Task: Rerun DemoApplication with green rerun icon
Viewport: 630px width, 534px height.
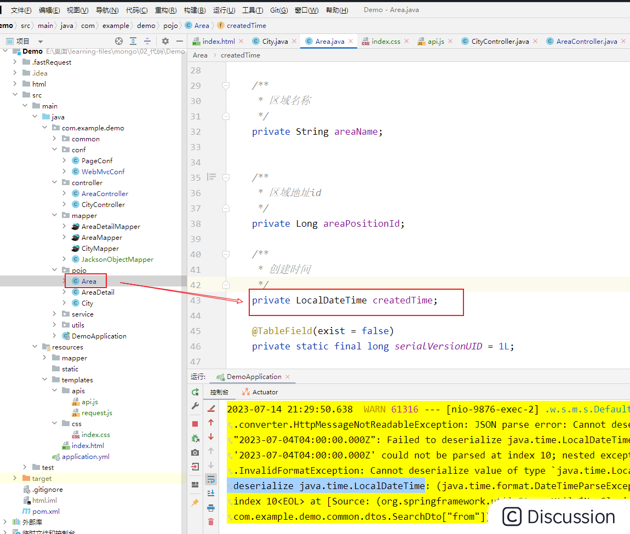Action: pyautogui.click(x=195, y=392)
